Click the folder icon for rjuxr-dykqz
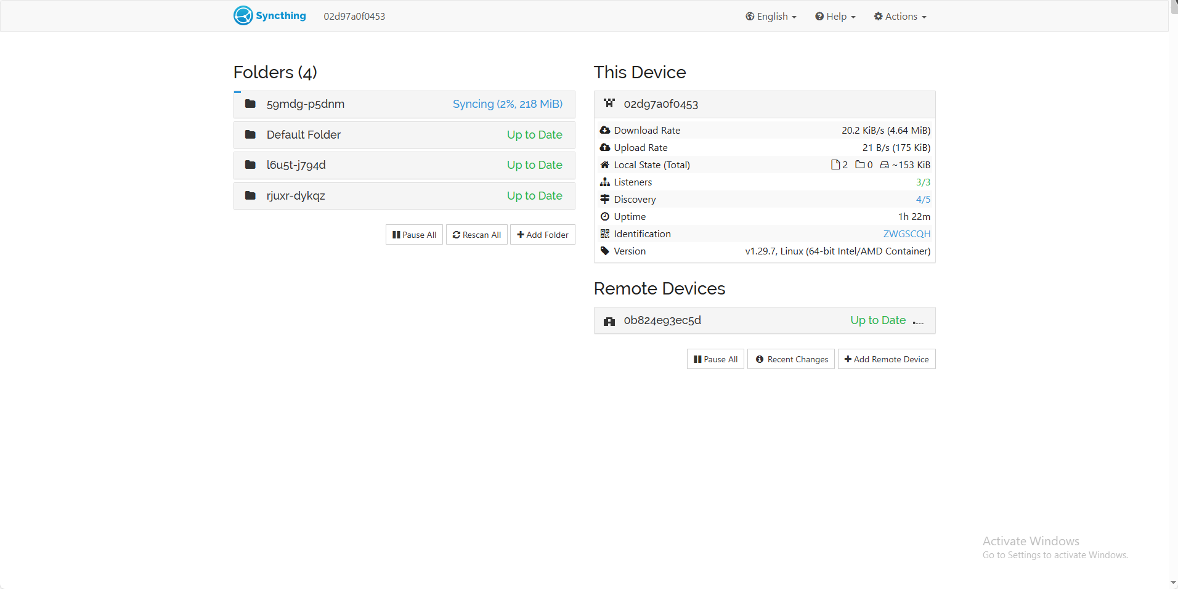The image size is (1178, 589). point(250,195)
